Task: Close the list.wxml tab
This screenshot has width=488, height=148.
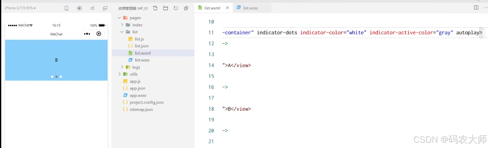Action: click(x=227, y=8)
